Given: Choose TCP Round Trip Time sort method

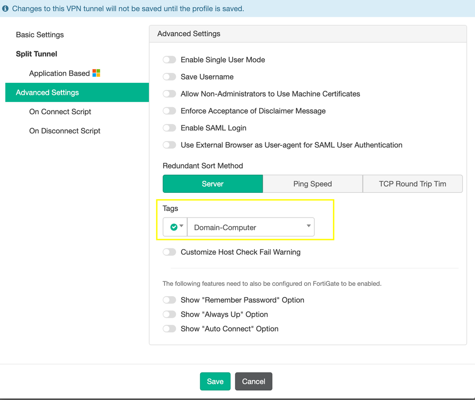Looking at the screenshot, I should click(x=412, y=184).
